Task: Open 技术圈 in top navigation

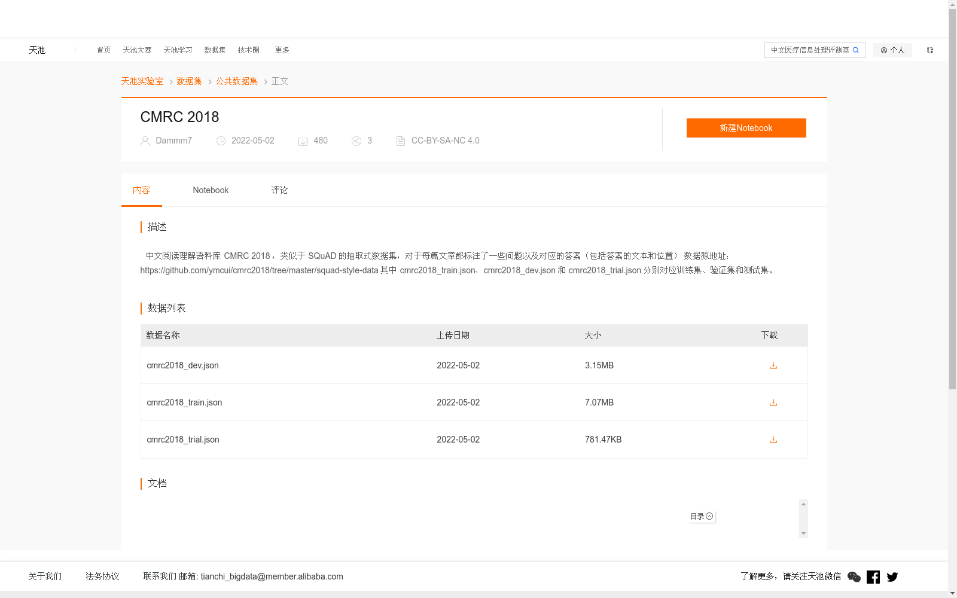Action: coord(248,50)
